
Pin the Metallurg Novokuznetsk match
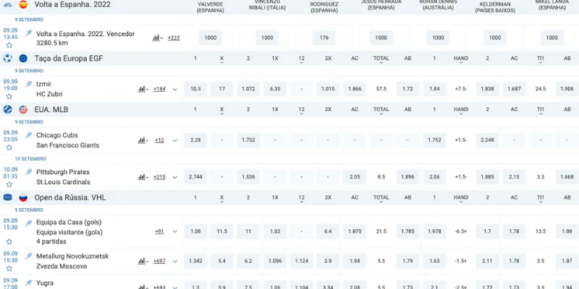28,256
